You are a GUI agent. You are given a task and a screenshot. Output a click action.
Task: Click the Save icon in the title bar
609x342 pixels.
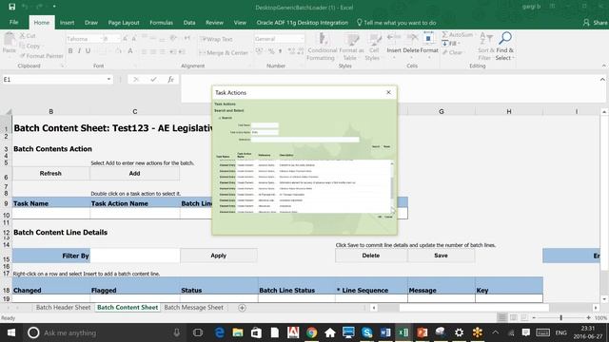click(x=12, y=7)
